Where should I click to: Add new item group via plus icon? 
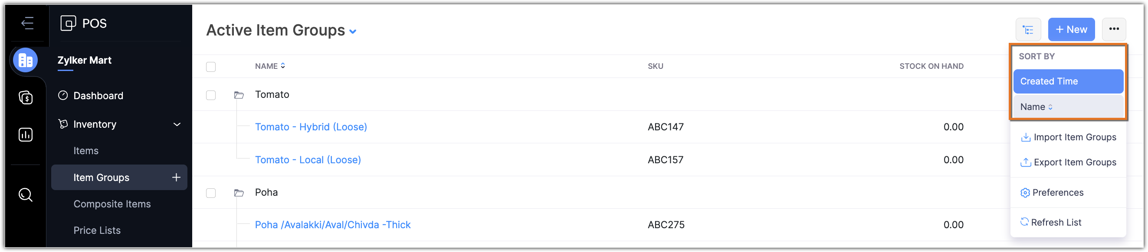pyautogui.click(x=177, y=178)
